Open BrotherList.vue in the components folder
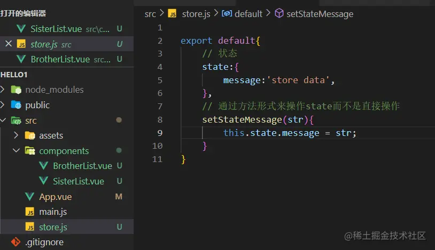This screenshot has height=250, width=435. pos(82,166)
